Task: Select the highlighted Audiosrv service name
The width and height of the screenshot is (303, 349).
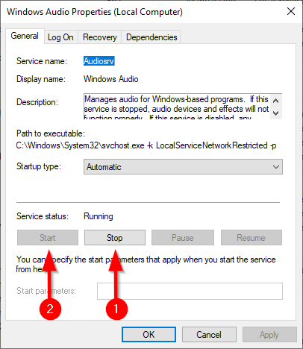Action: pyautogui.click(x=99, y=61)
